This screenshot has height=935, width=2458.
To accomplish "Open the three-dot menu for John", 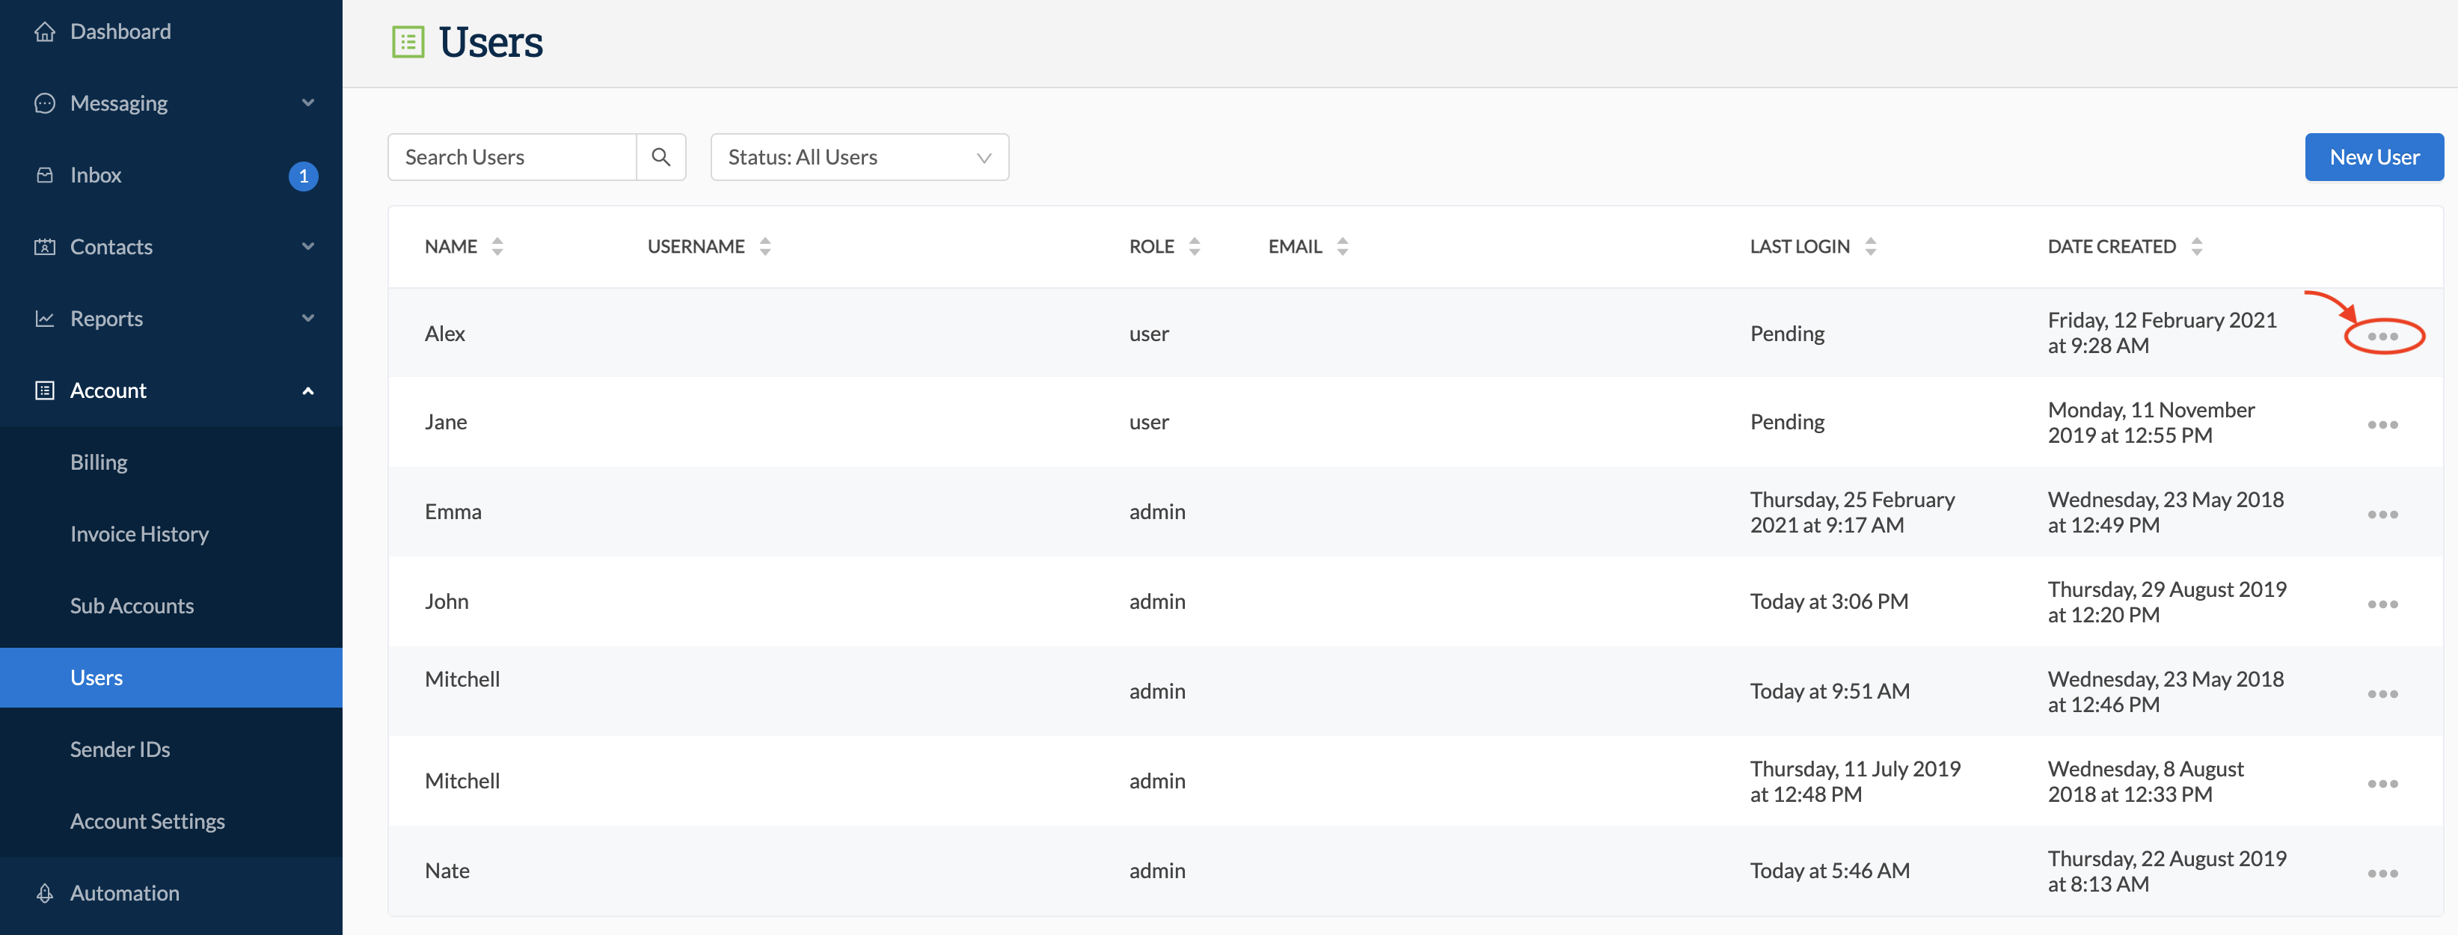I will coord(2382,604).
